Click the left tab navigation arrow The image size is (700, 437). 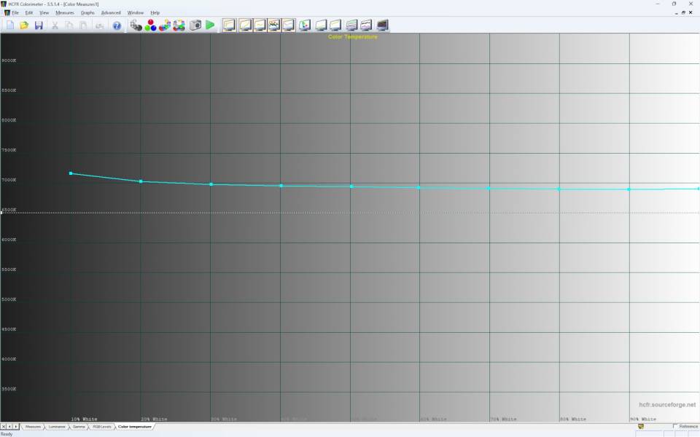[x=9, y=427]
